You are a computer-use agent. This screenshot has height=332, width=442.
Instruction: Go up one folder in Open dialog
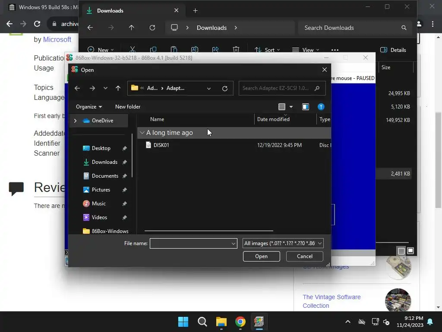click(x=118, y=88)
